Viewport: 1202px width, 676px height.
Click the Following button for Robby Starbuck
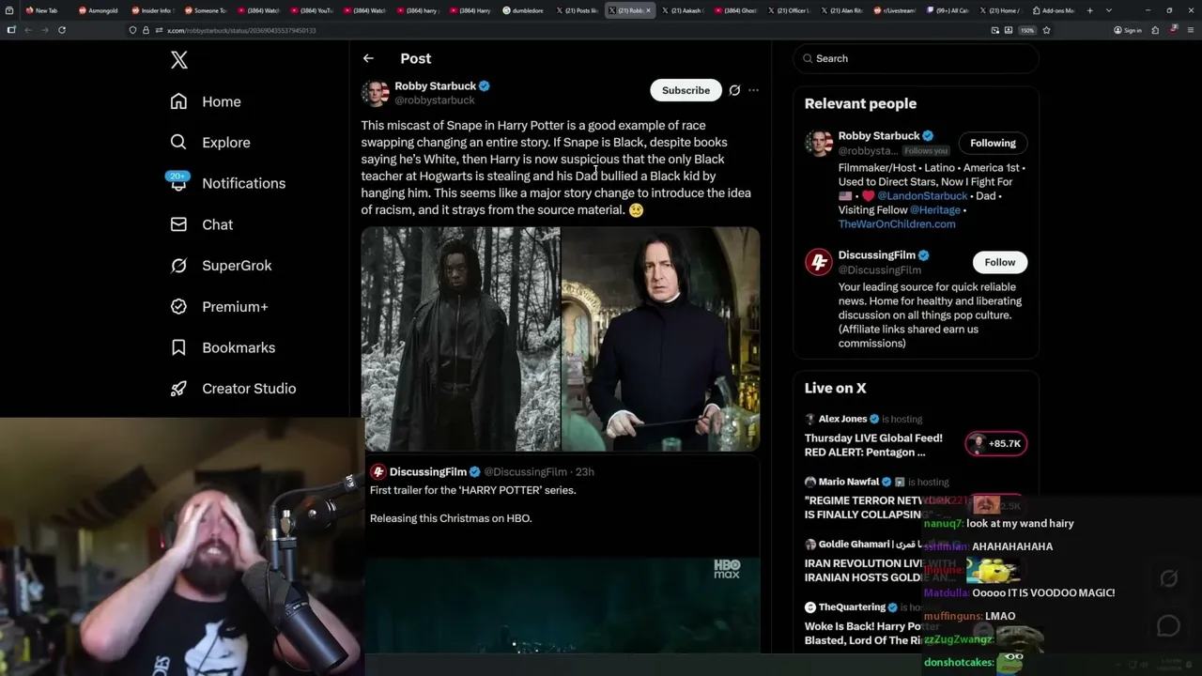coord(993,143)
